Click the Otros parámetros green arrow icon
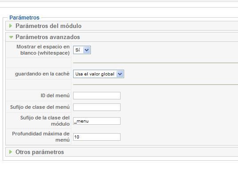Viewport: 238px width, 178px height. click(x=11, y=152)
